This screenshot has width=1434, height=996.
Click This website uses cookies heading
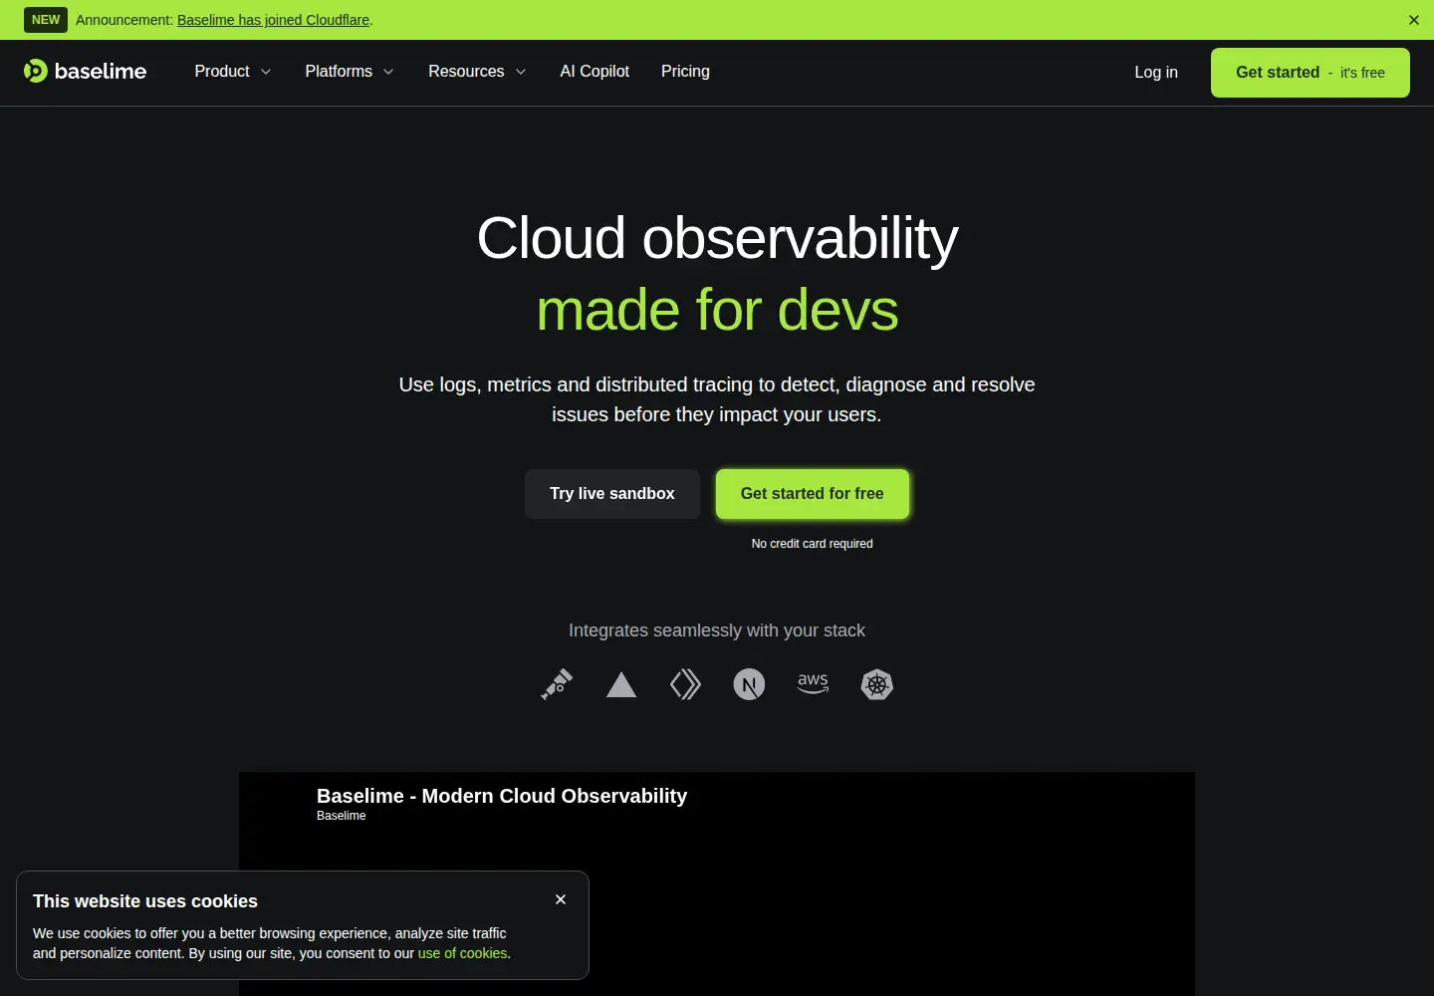click(x=145, y=901)
